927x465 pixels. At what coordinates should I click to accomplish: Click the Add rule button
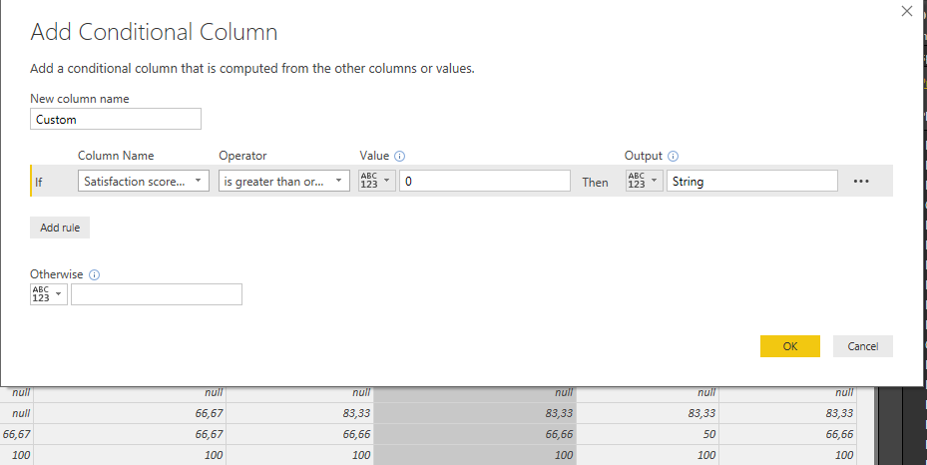click(x=60, y=228)
